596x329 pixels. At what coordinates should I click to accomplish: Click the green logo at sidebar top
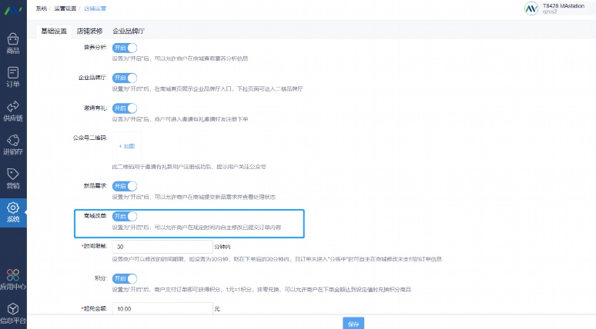pyautogui.click(x=13, y=11)
